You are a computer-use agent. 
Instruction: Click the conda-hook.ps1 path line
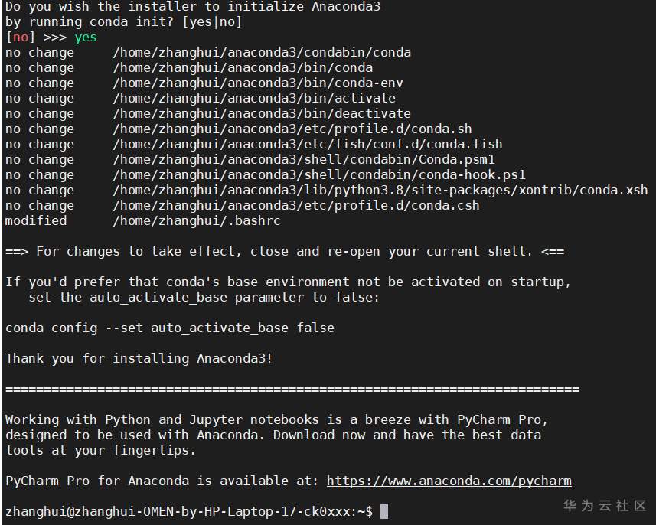[x=319, y=175]
